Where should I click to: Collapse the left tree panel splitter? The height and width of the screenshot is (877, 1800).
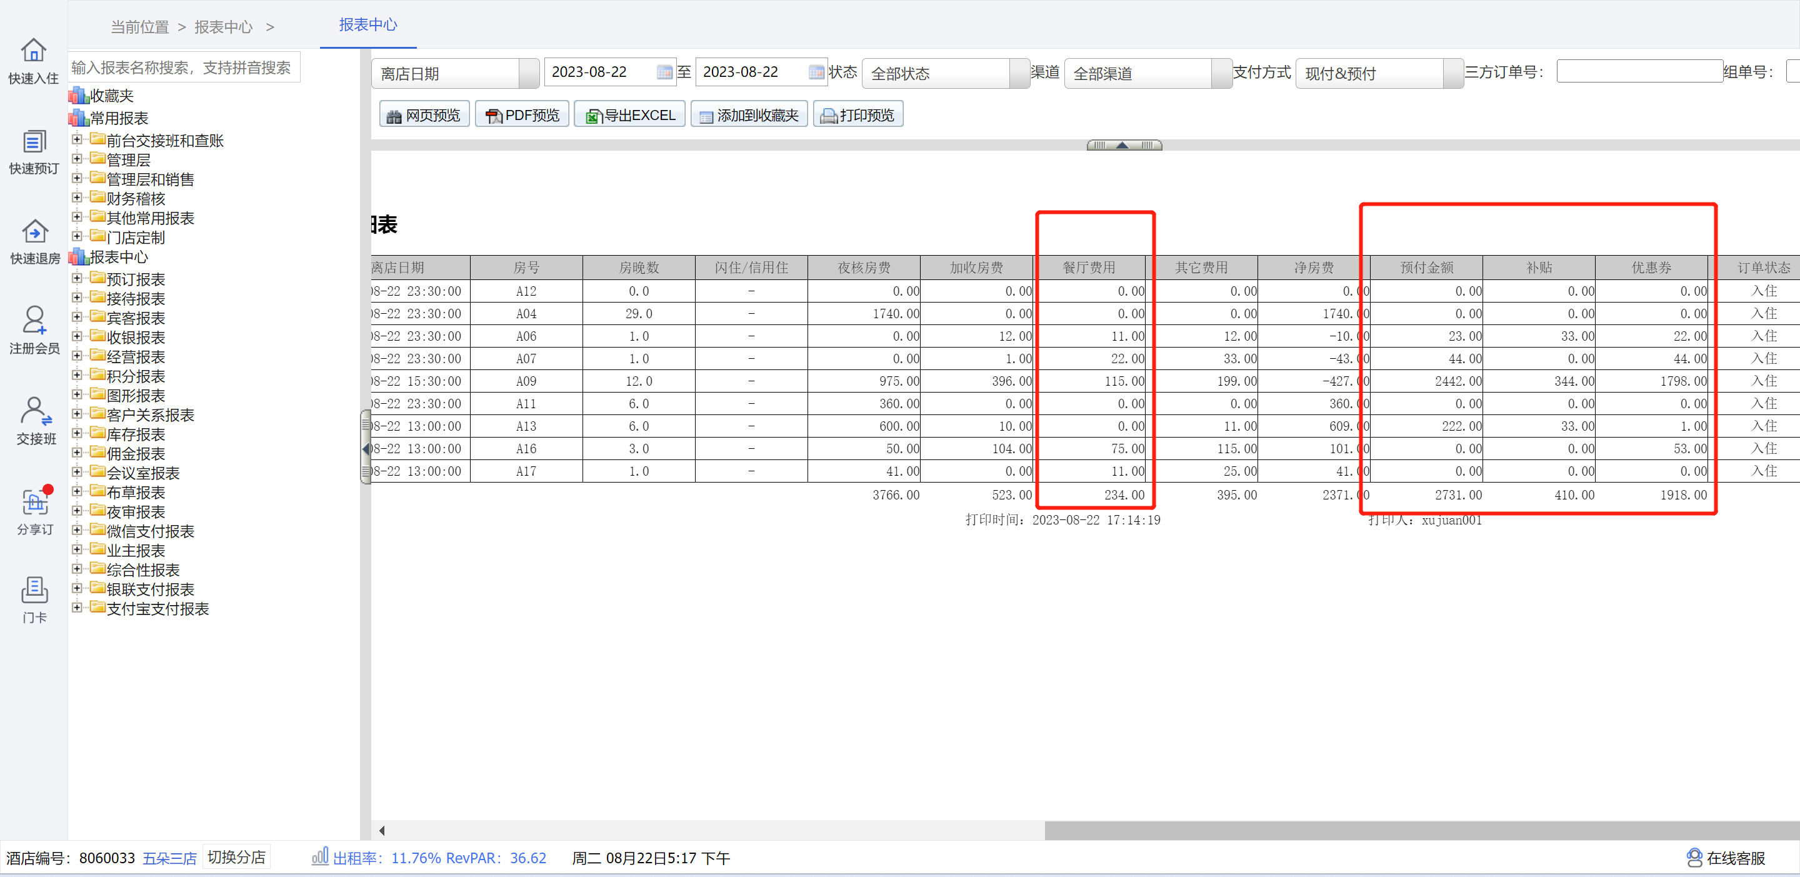pos(366,448)
